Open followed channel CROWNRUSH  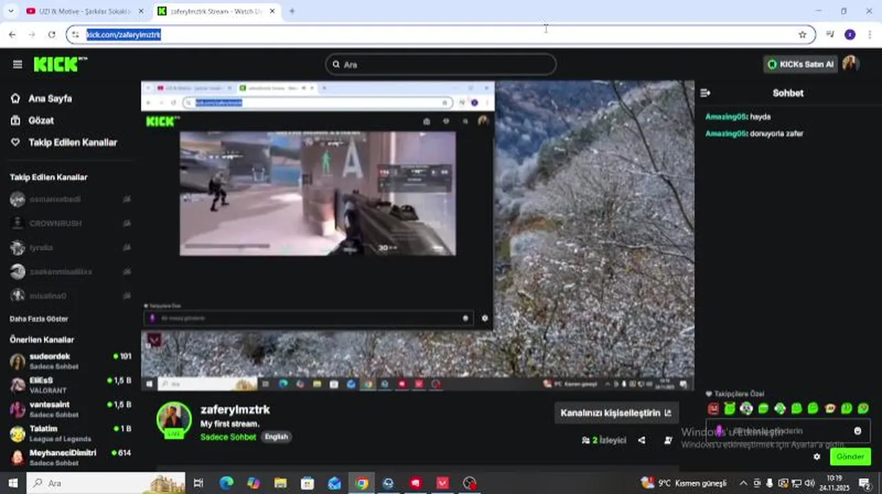[69, 224]
